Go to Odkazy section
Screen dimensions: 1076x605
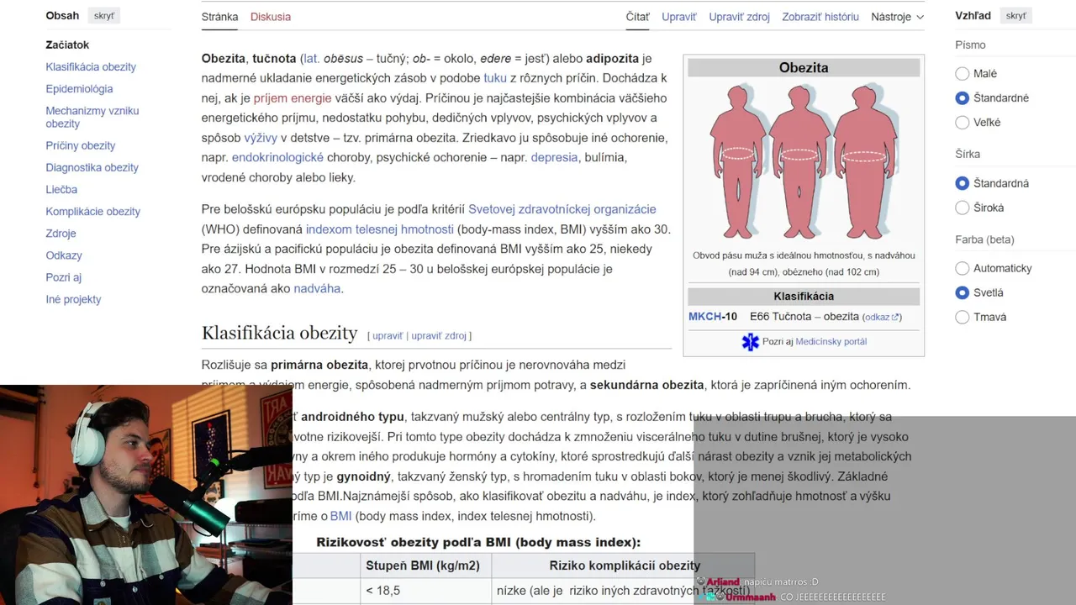[x=64, y=255]
